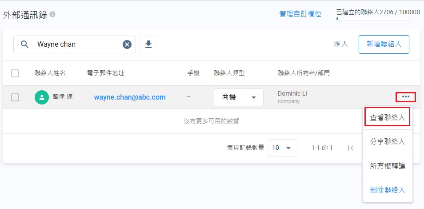This screenshot has width=424, height=209.
Task: Toggle the select-all header checkbox
Action: click(x=15, y=73)
